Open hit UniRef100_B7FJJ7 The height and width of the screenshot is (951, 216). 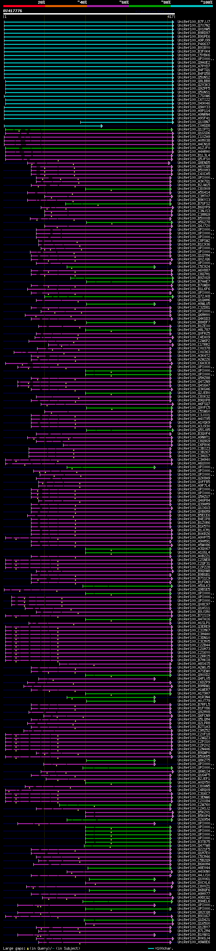[193, 22]
